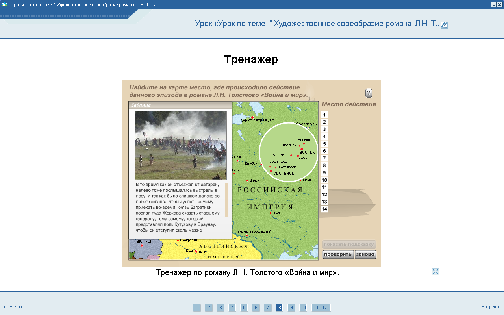
Task: Jump to pages 11-17 in pagination
Action: click(321, 308)
